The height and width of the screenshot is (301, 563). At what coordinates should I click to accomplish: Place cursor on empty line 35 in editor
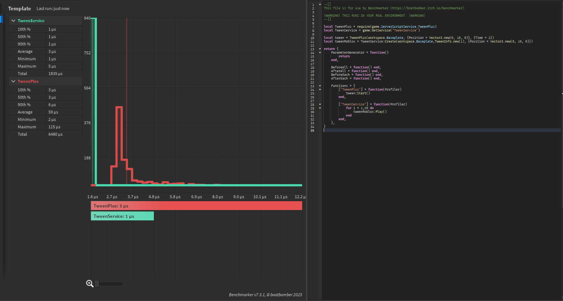tap(370, 130)
